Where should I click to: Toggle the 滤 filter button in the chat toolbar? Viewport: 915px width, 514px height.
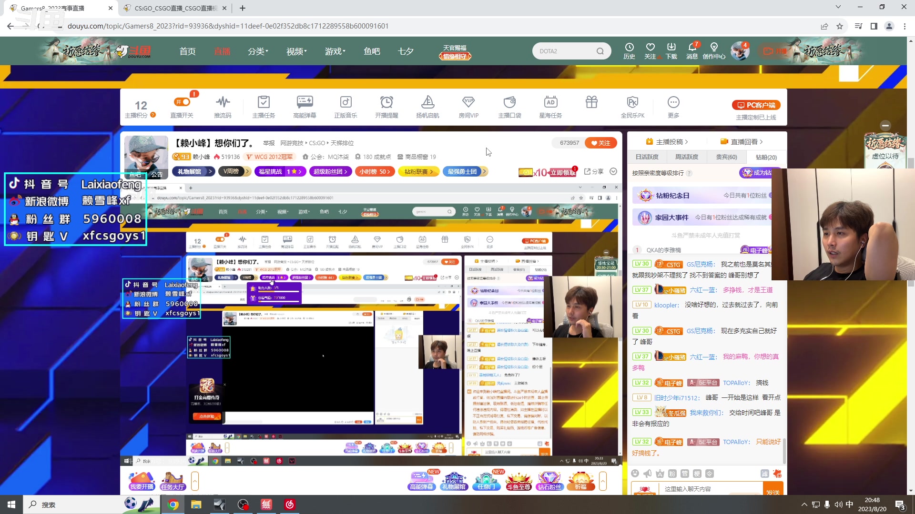click(x=764, y=473)
